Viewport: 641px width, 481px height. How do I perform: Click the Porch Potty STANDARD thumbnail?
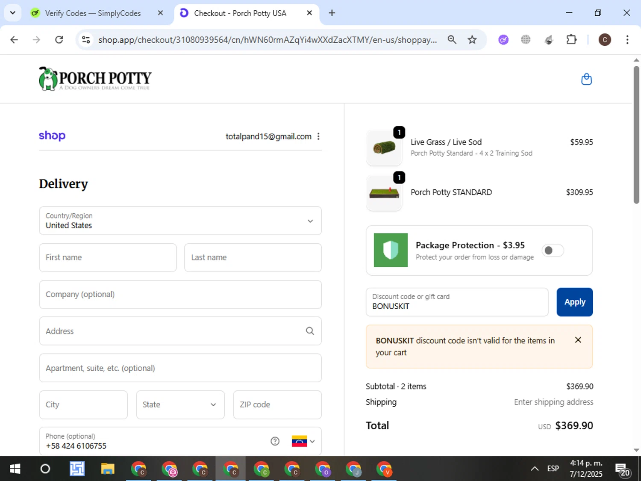tap(384, 193)
